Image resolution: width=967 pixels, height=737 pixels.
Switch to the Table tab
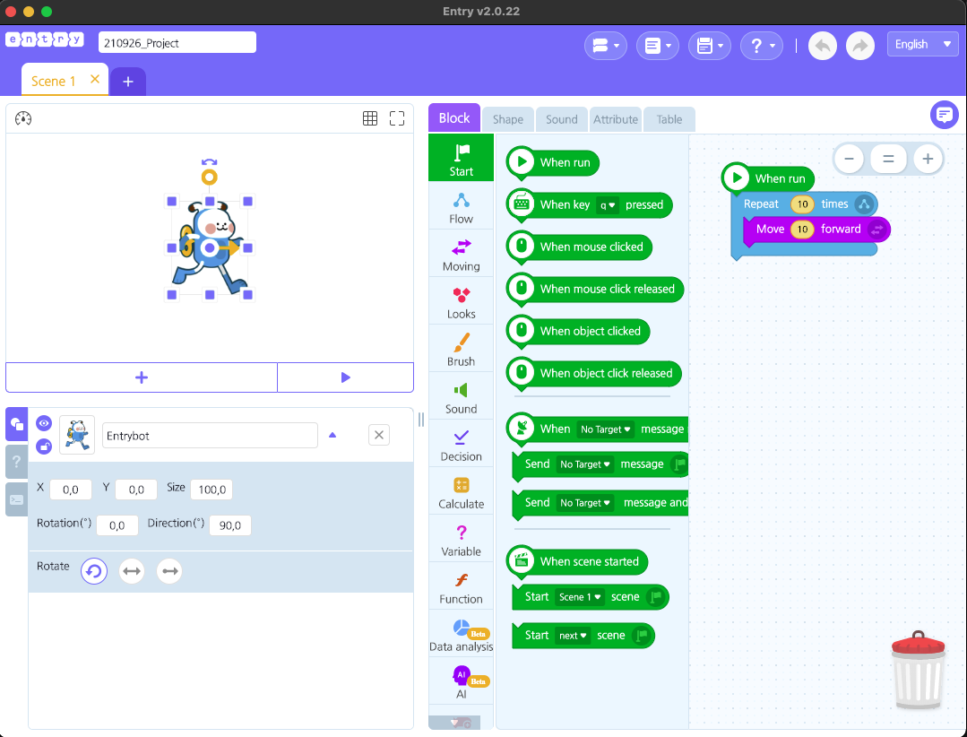(669, 119)
